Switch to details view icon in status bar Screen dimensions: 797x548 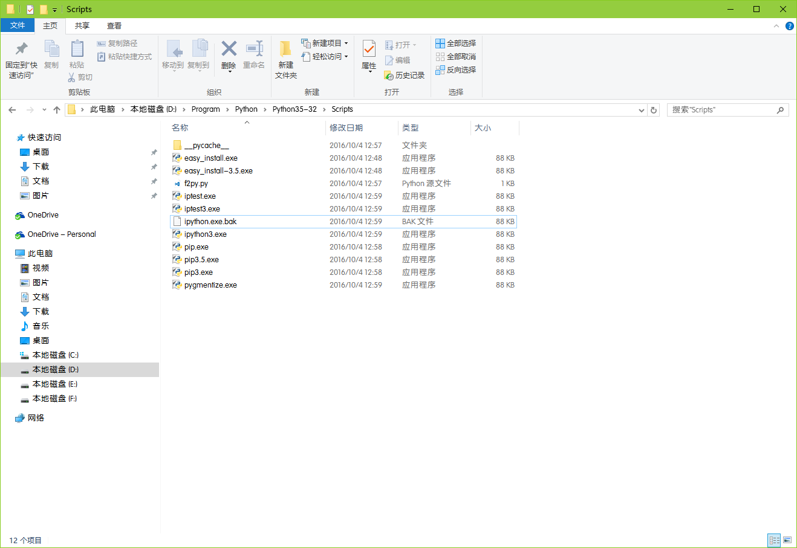(775, 540)
